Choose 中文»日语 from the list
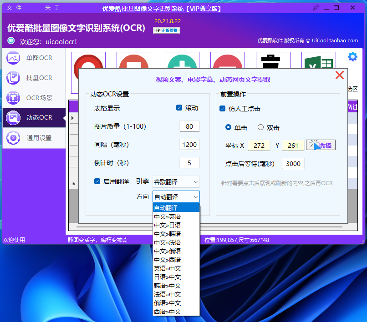367x322 pixels. point(176,225)
